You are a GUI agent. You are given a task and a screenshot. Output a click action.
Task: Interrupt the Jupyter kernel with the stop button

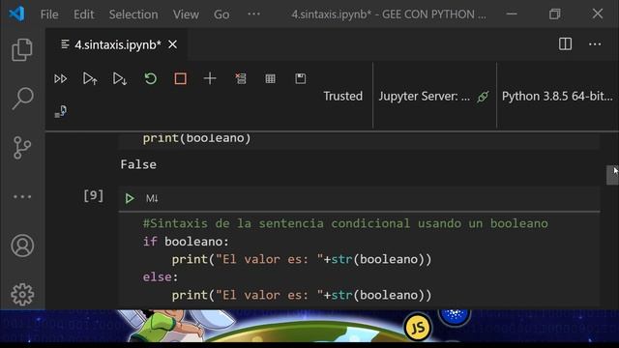pos(181,78)
